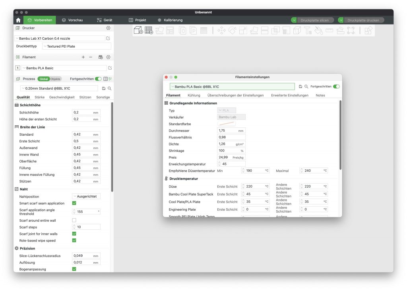Click the Add Cube object icon
Image resolution: width=407 pixels, height=290 pixels.
click(x=138, y=30)
